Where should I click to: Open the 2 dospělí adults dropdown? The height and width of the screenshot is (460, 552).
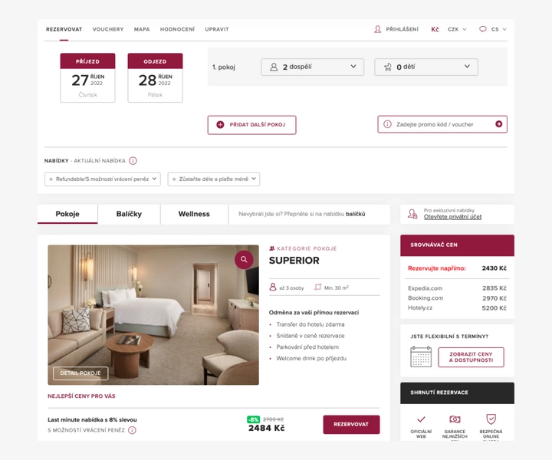pos(312,67)
